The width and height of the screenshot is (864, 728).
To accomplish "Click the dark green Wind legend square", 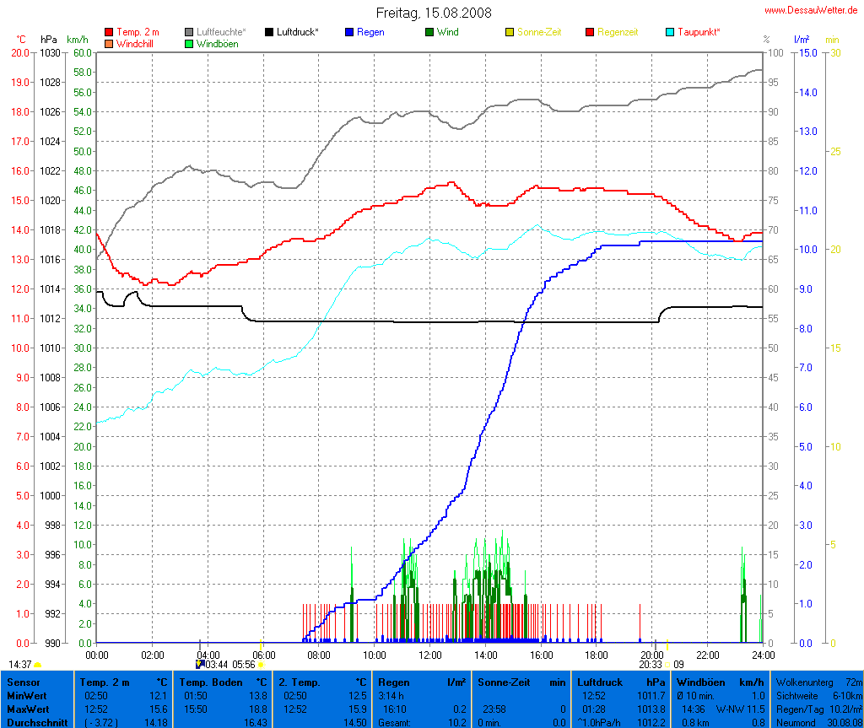I will click(429, 32).
